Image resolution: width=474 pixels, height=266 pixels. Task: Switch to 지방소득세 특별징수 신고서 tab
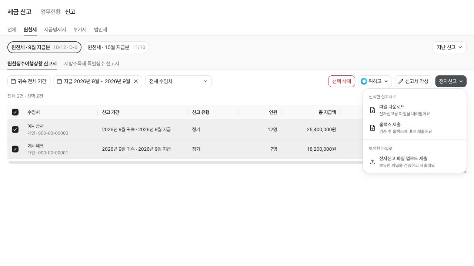point(91,64)
